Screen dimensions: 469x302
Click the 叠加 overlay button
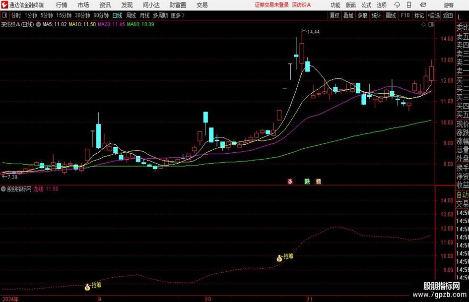click(348, 15)
